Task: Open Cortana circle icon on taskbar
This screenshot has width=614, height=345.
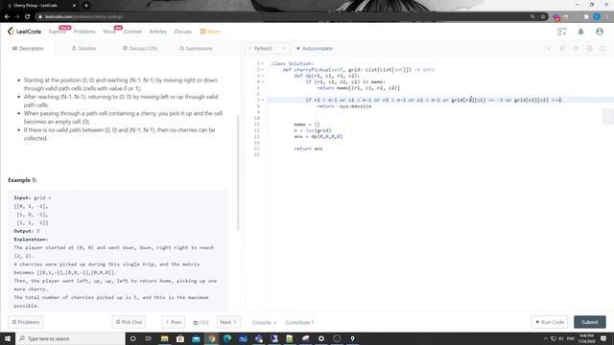Action: (x=132, y=338)
